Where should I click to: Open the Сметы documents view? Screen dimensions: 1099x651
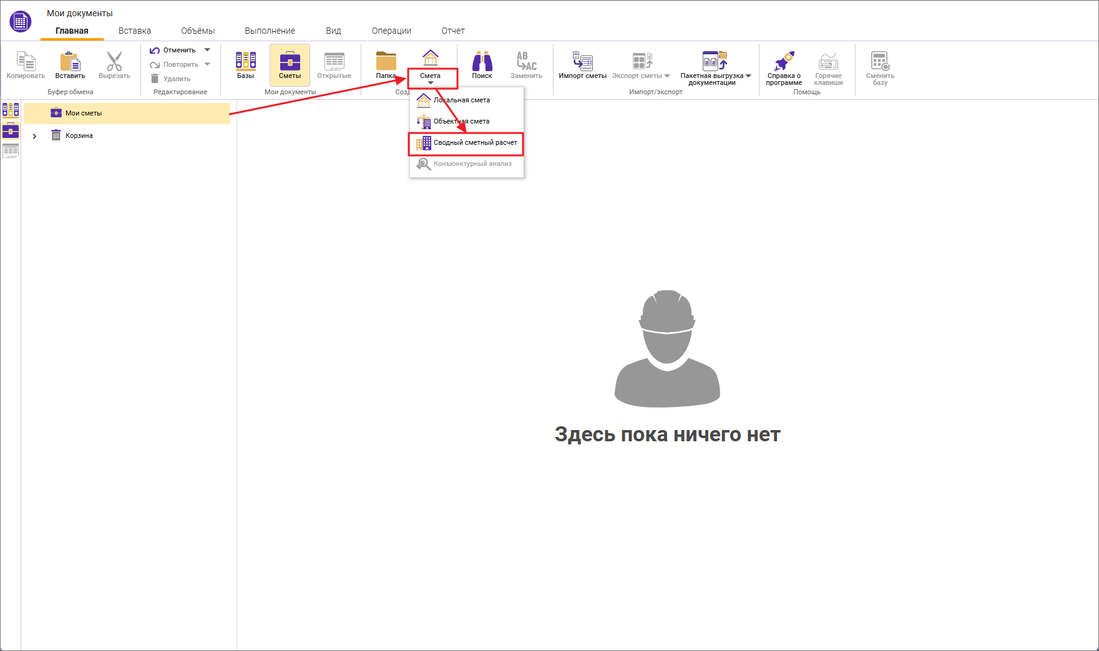point(290,65)
